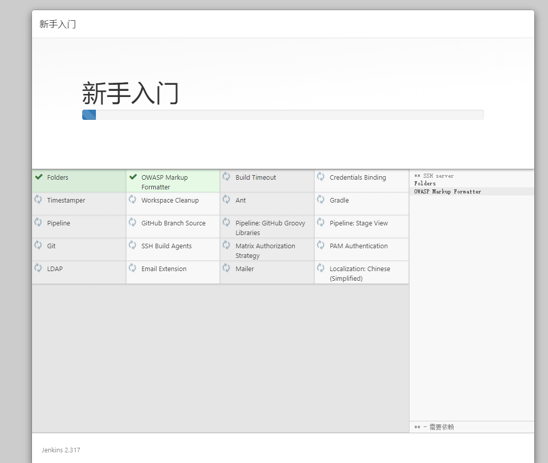Click the sync icon beside Mailer
548x463 pixels.
point(226,268)
